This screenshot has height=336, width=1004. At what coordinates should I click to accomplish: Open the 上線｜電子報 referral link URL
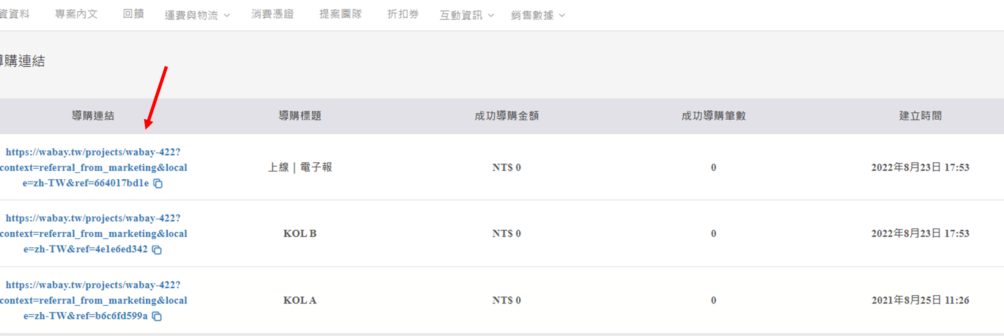coord(93,167)
